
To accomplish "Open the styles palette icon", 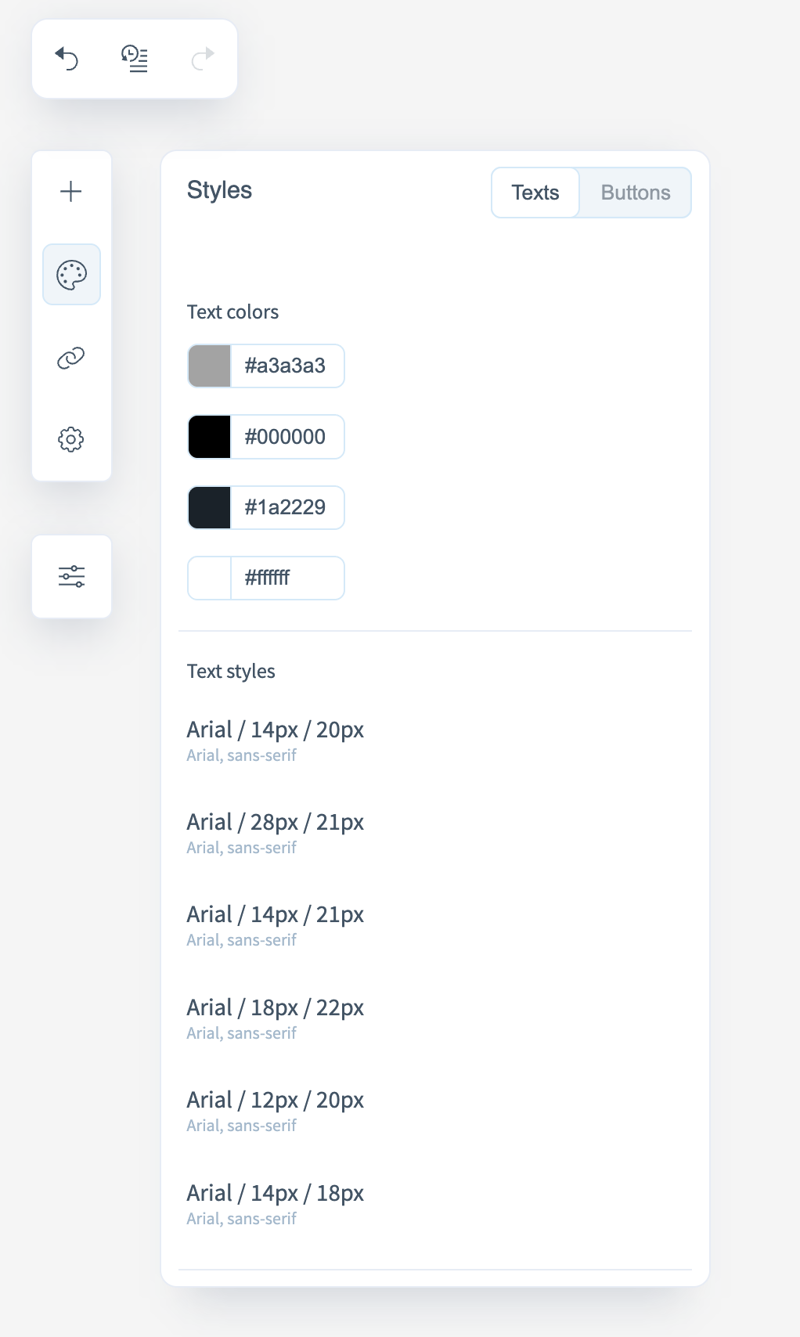I will (x=71, y=275).
